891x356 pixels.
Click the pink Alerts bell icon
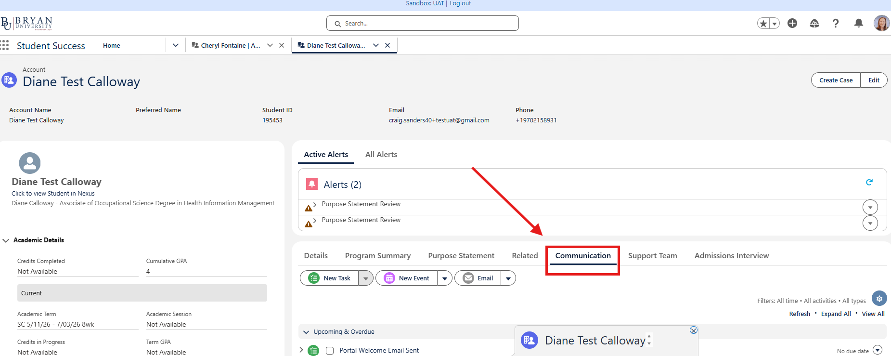coord(312,184)
